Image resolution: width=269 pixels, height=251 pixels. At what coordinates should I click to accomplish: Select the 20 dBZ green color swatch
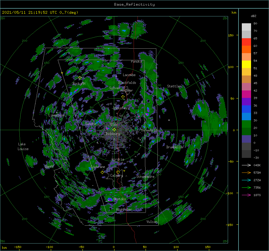[x=246, y=124]
